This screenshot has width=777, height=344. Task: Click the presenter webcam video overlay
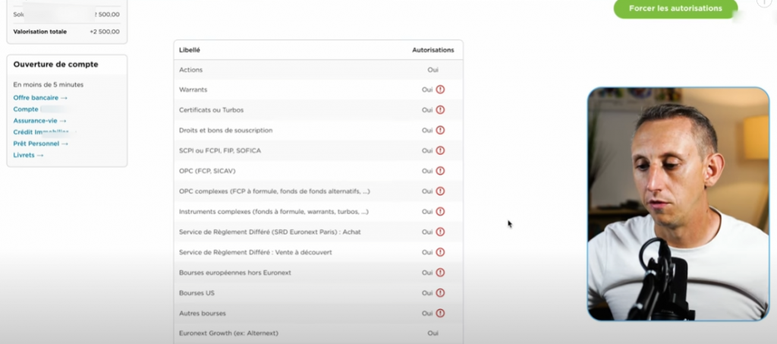(x=678, y=204)
